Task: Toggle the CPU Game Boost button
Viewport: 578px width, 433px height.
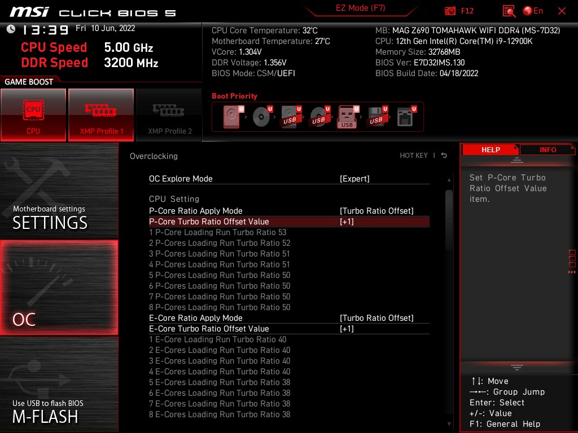Action: pos(33,115)
